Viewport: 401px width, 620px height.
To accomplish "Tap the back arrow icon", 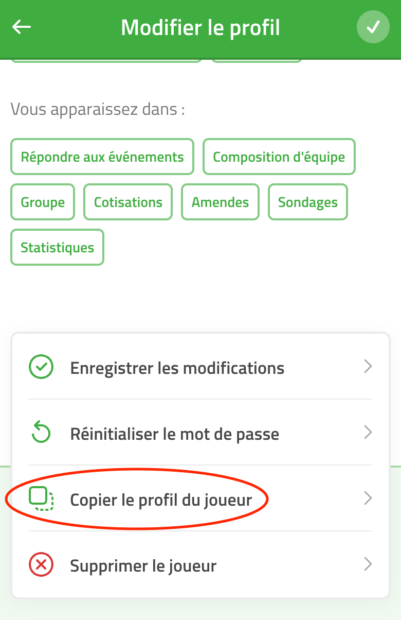I will pos(22,27).
